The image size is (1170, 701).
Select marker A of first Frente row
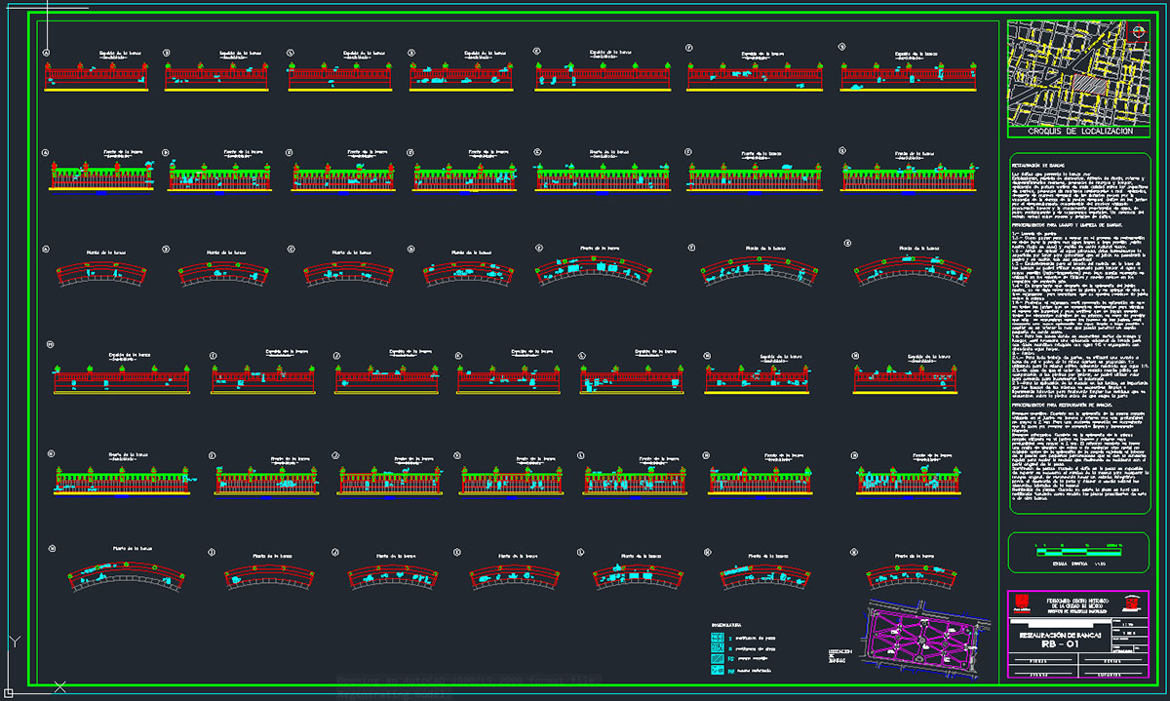[x=46, y=153]
